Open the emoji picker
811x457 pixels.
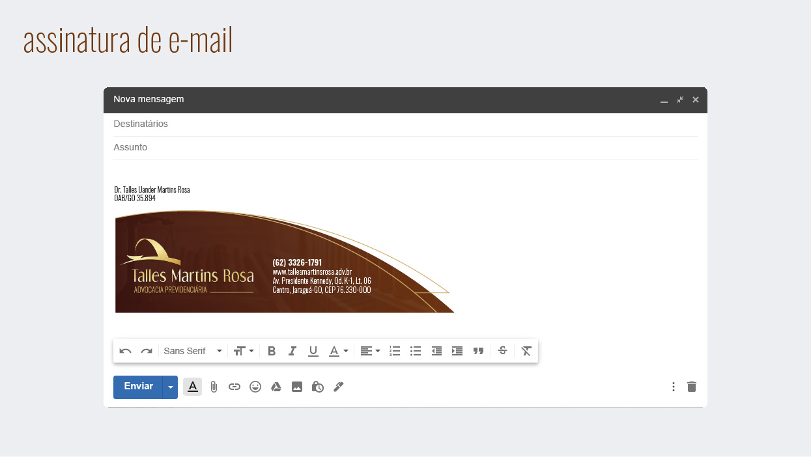point(255,387)
